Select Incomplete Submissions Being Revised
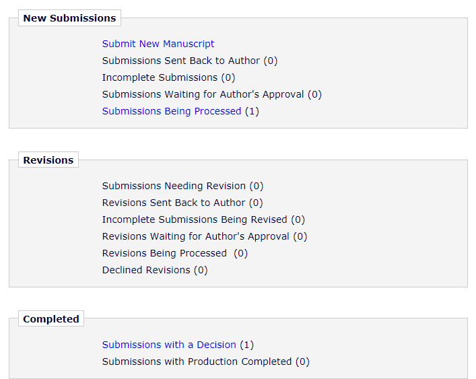Image resolution: width=476 pixels, height=379 pixels. pos(195,219)
